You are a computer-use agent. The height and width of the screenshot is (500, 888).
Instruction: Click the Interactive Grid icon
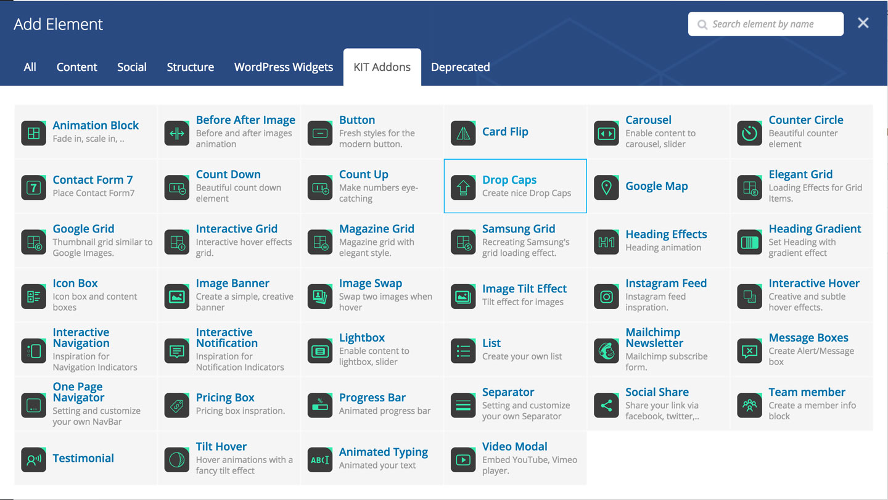click(176, 242)
